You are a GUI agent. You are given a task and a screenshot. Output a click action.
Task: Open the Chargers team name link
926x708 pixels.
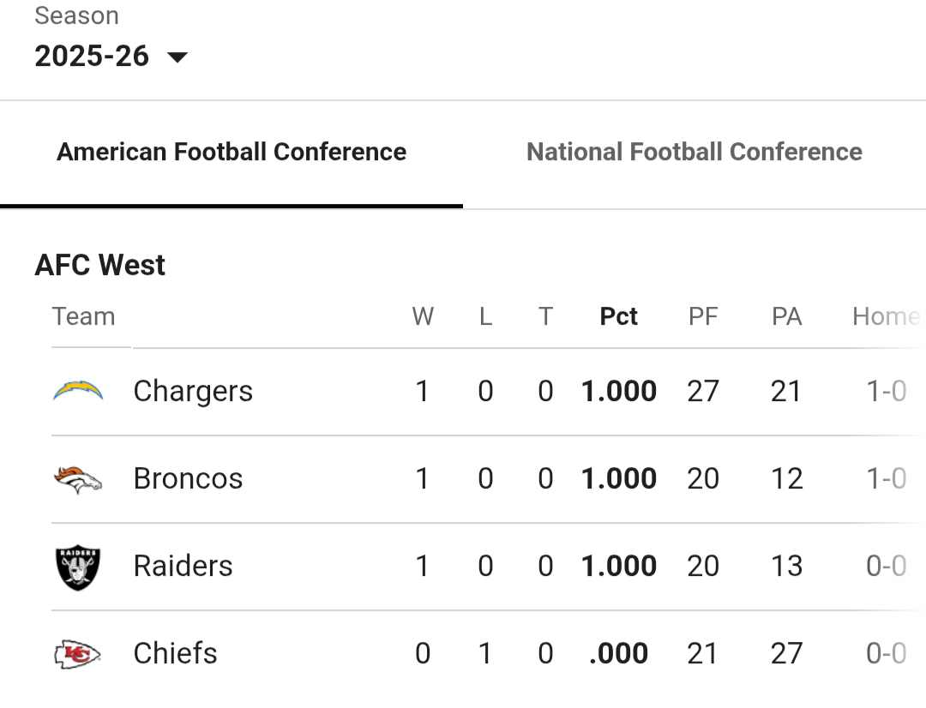tap(193, 392)
